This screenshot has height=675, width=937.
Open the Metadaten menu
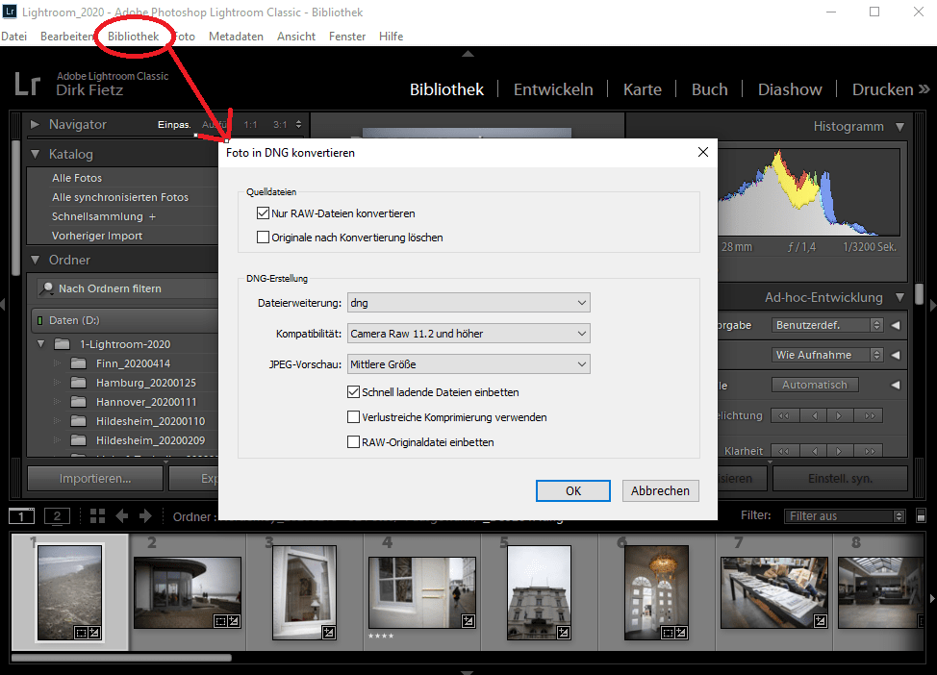tap(236, 37)
